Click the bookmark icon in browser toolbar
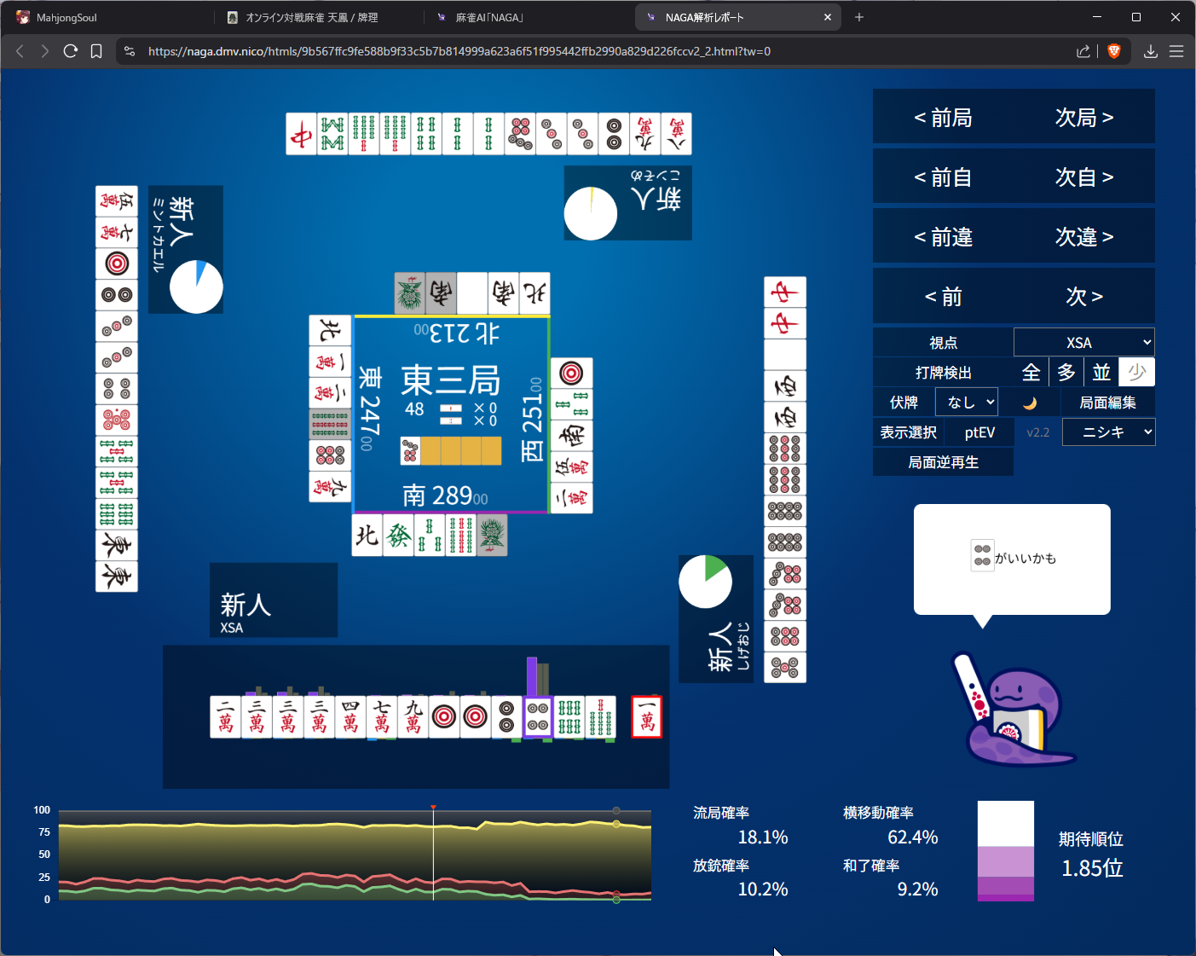Image resolution: width=1196 pixels, height=956 pixels. pyautogui.click(x=96, y=51)
